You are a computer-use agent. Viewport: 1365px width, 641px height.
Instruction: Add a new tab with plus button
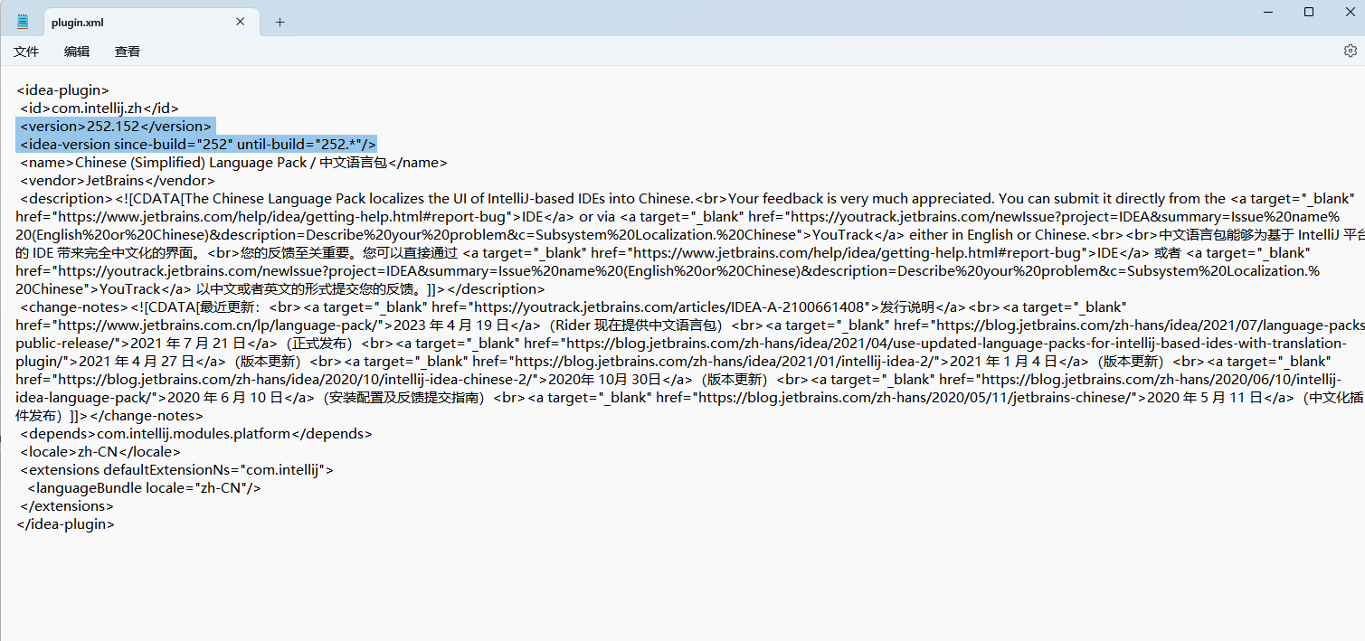click(x=280, y=22)
